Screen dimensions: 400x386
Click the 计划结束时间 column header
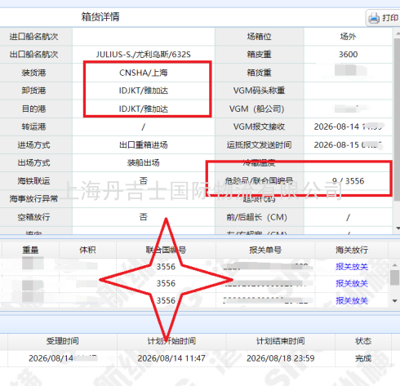(x=280, y=341)
